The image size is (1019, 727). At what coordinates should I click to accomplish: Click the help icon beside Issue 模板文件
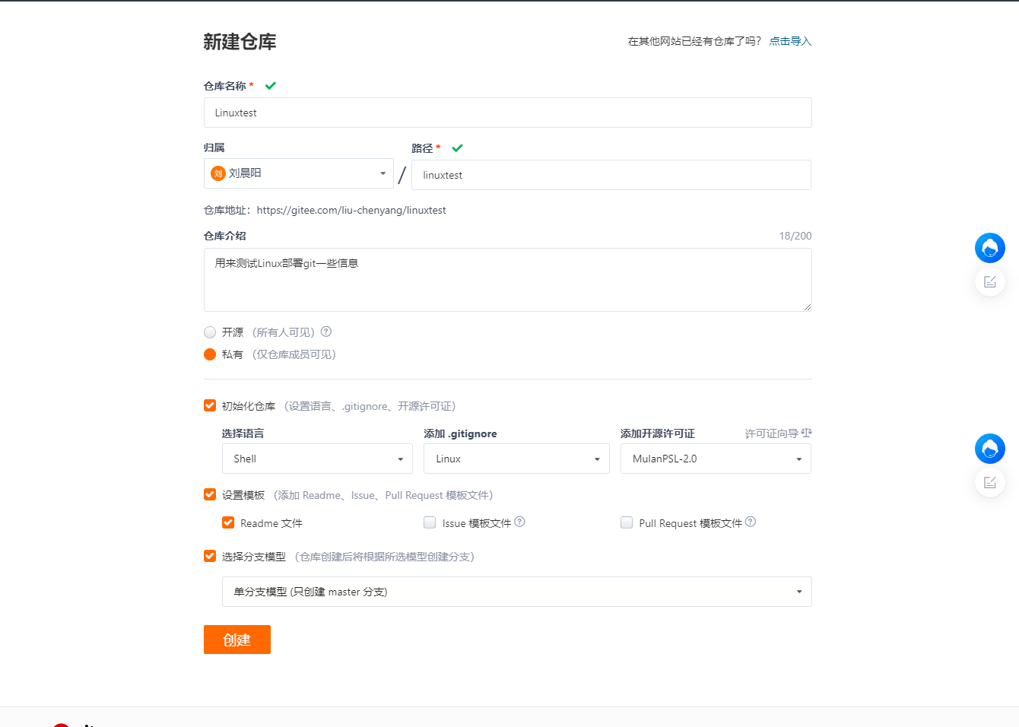(520, 522)
